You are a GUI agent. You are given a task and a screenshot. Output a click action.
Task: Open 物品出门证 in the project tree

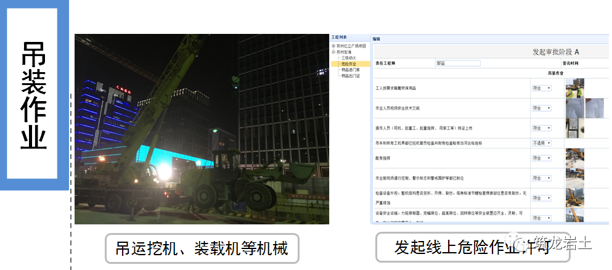pos(350,76)
